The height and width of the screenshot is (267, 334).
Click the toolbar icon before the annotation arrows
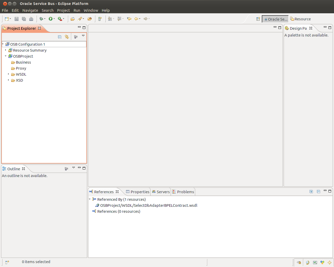click(100, 19)
